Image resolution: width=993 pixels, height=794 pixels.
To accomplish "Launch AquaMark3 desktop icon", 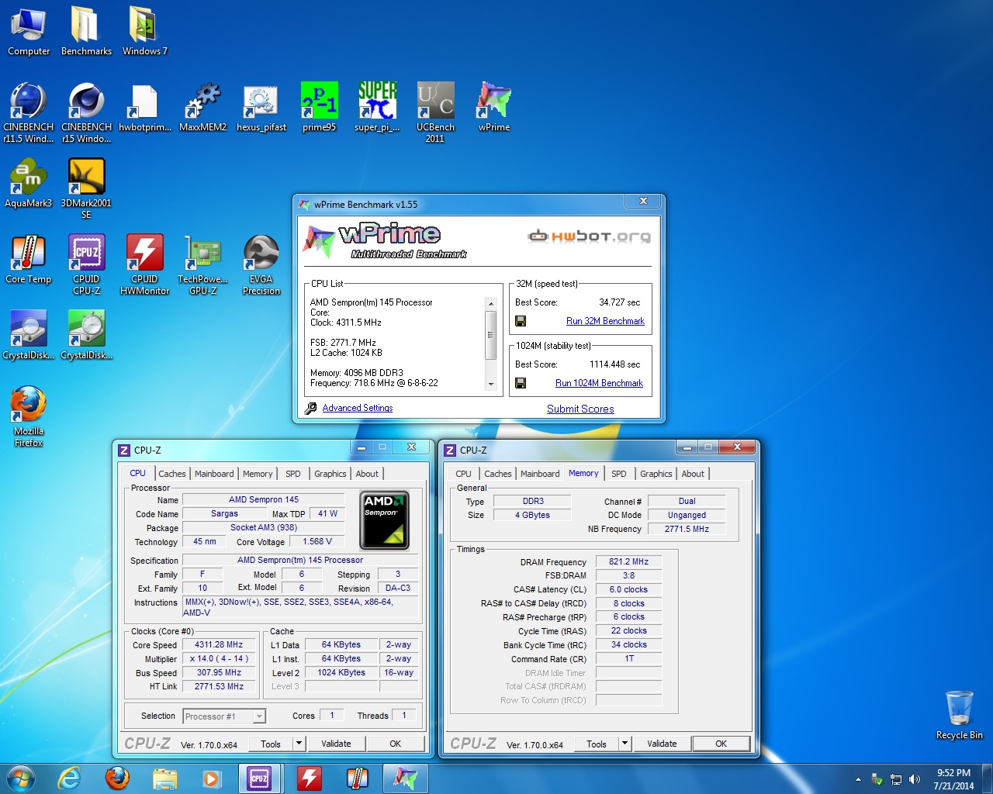I will click(x=29, y=183).
